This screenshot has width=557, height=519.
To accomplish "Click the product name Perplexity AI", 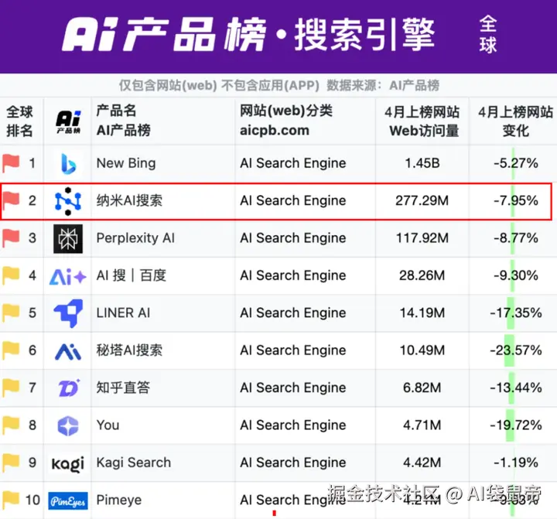I will pyautogui.click(x=135, y=238).
